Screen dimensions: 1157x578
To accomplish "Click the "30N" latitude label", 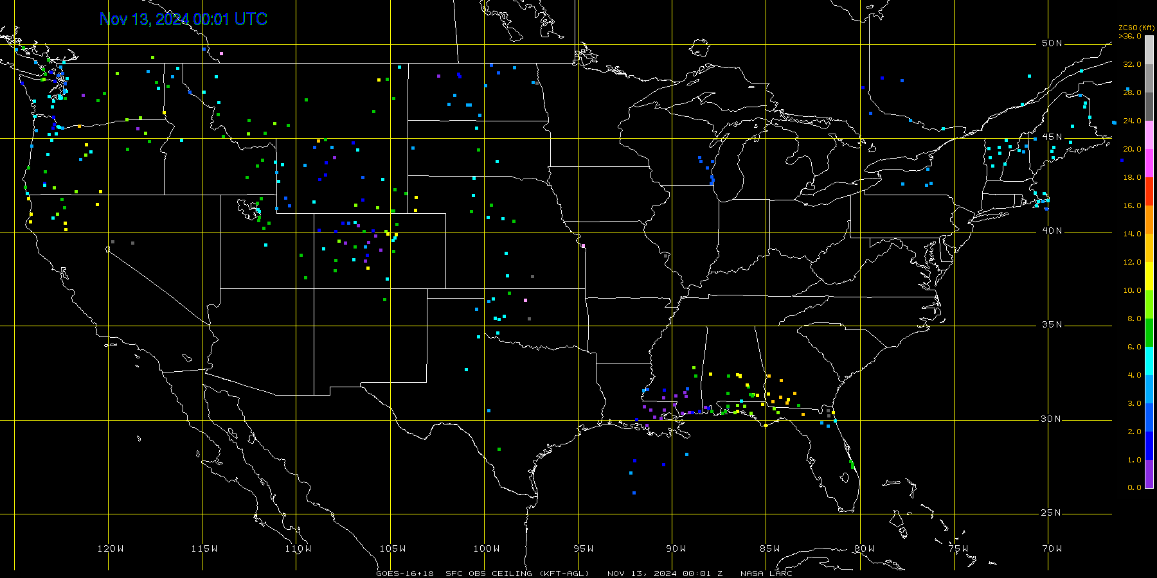I will tap(1052, 419).
